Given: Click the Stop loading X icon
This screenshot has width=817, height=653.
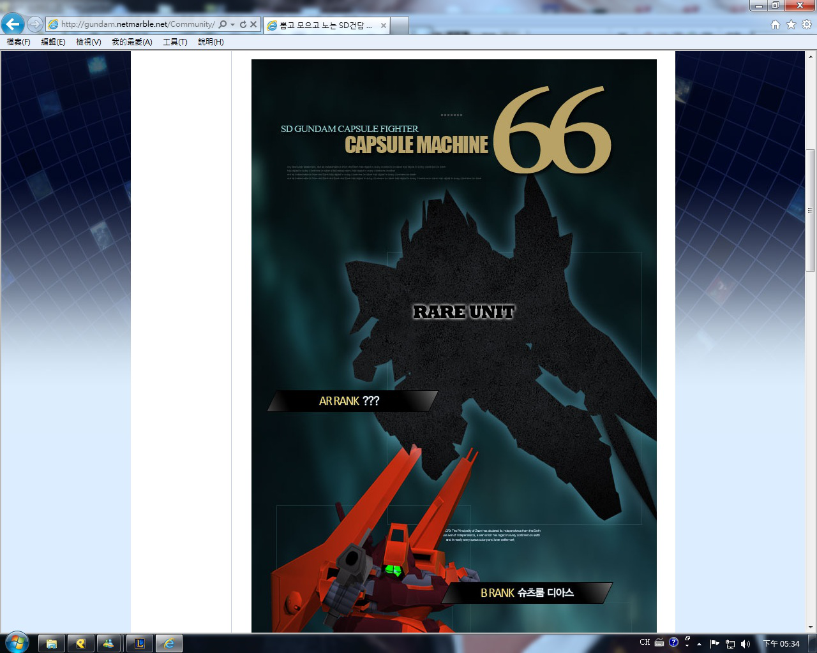Looking at the screenshot, I should pos(253,24).
